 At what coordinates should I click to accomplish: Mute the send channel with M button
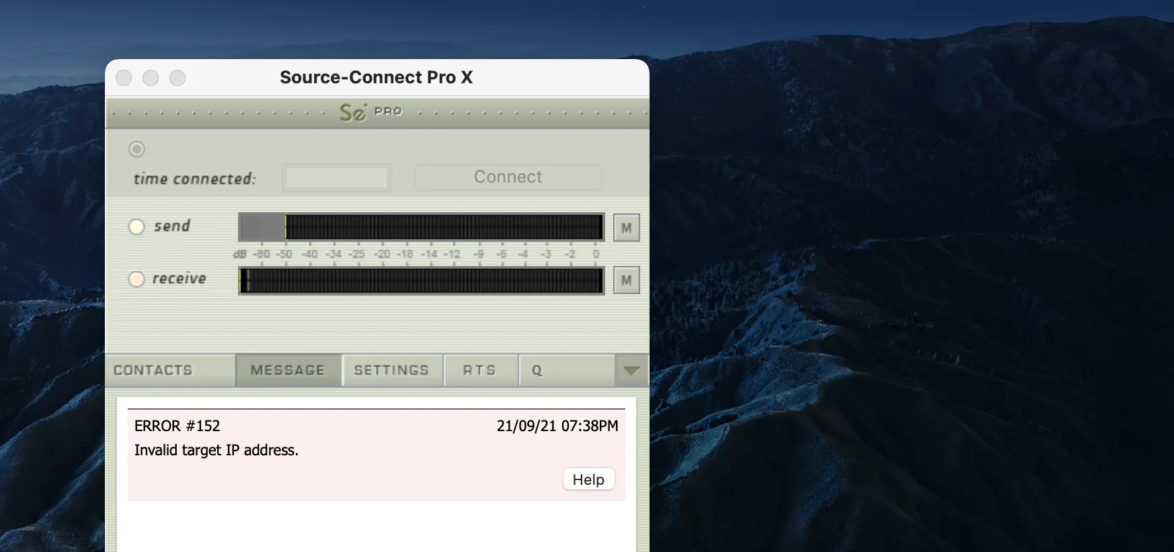pyautogui.click(x=626, y=228)
